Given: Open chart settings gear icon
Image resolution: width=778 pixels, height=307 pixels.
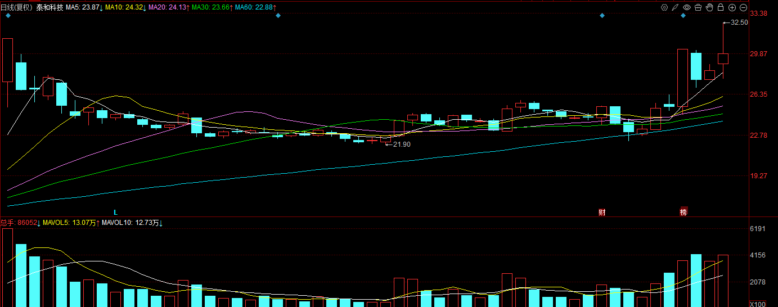Looking at the screenshot, I should tap(664, 7).
